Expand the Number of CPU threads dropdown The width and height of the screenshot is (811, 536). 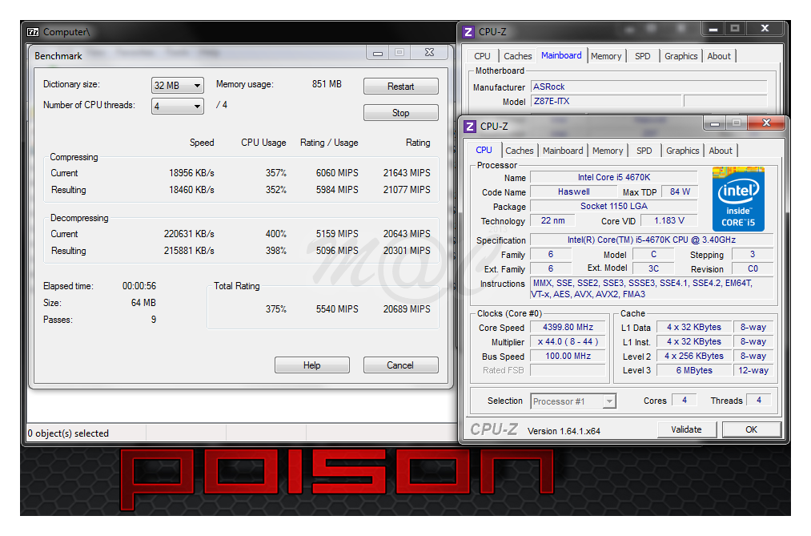[178, 106]
